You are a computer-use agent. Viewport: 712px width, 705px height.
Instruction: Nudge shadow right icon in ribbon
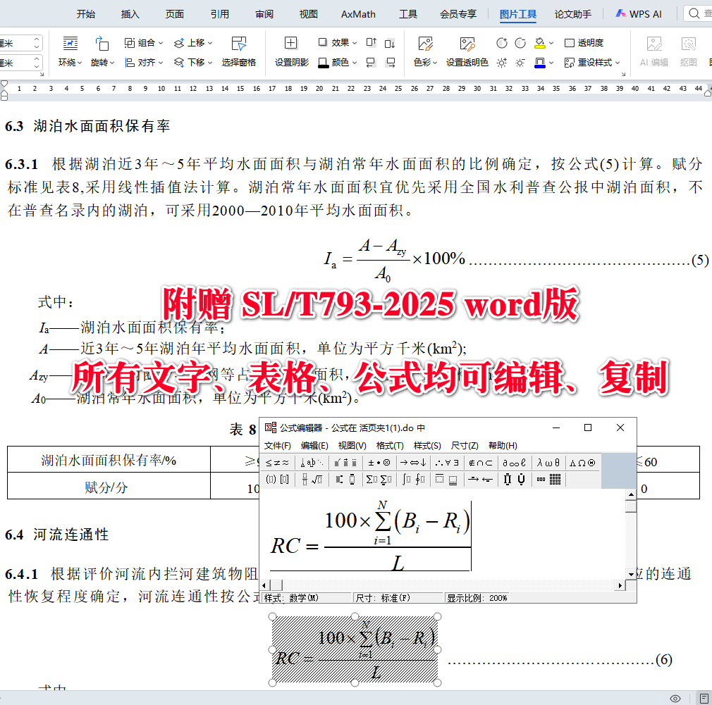(x=391, y=62)
